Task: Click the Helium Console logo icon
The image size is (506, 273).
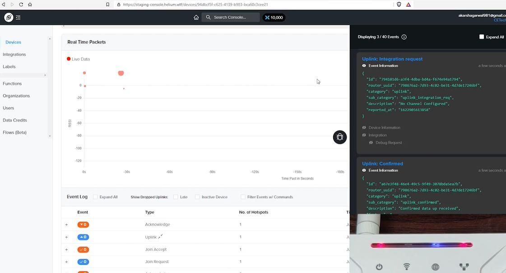Action: point(9,18)
